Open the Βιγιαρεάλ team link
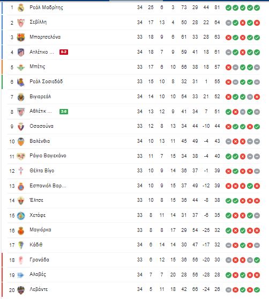This screenshot has width=269, height=299. pos(40,97)
